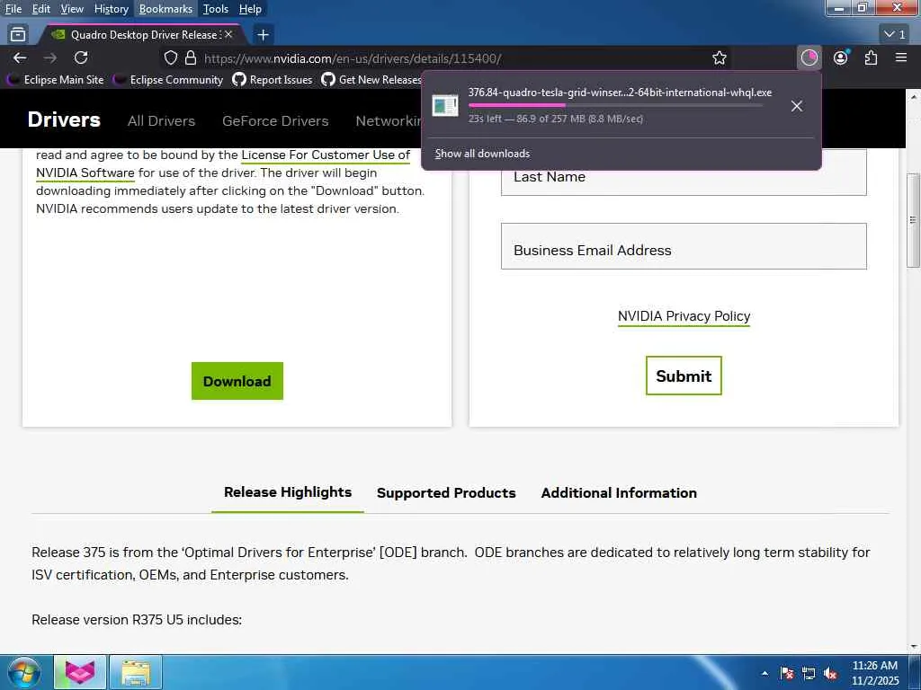921x690 pixels.
Task: Open the file explorer taskbar icon
Action: coord(136,672)
